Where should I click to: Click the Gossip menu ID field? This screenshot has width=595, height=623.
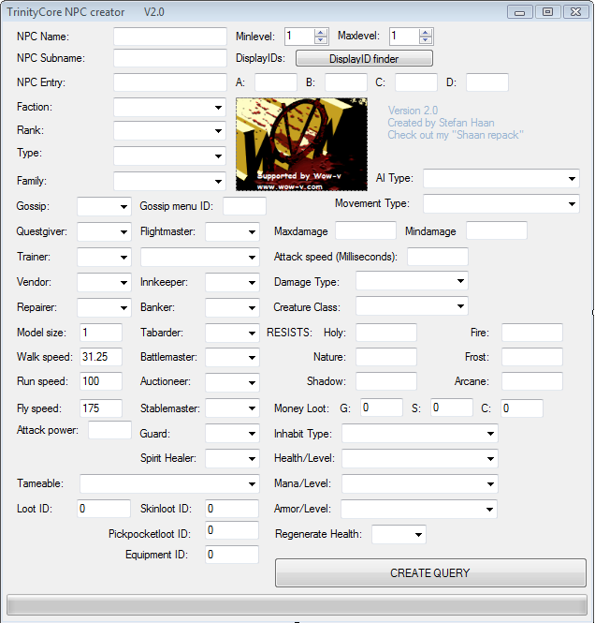point(244,206)
